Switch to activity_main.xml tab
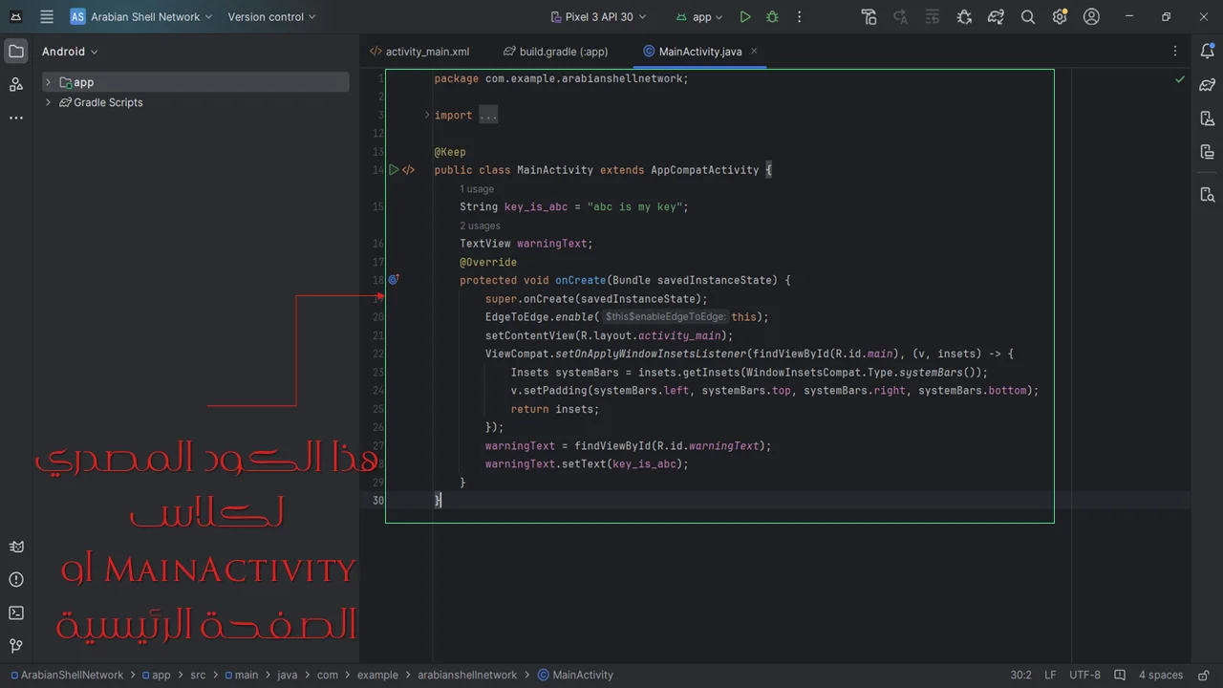Viewport: 1223px width, 688px height. point(419,52)
